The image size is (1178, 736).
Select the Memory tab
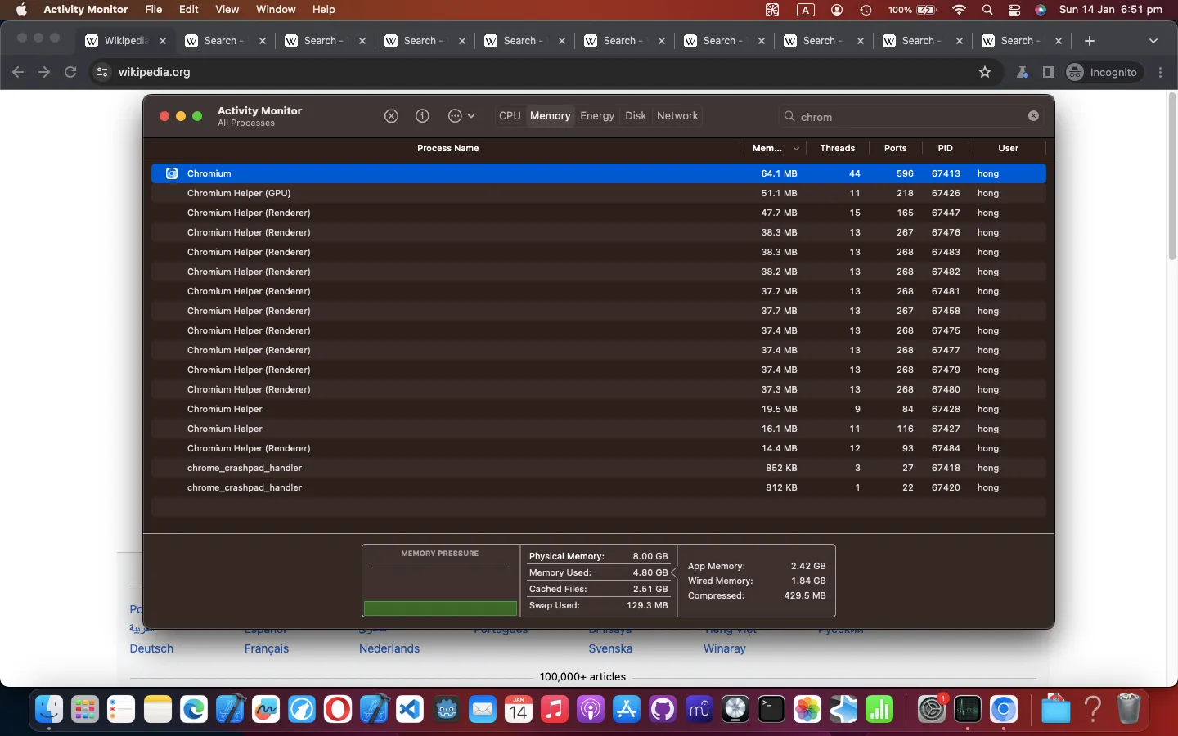[x=550, y=116]
